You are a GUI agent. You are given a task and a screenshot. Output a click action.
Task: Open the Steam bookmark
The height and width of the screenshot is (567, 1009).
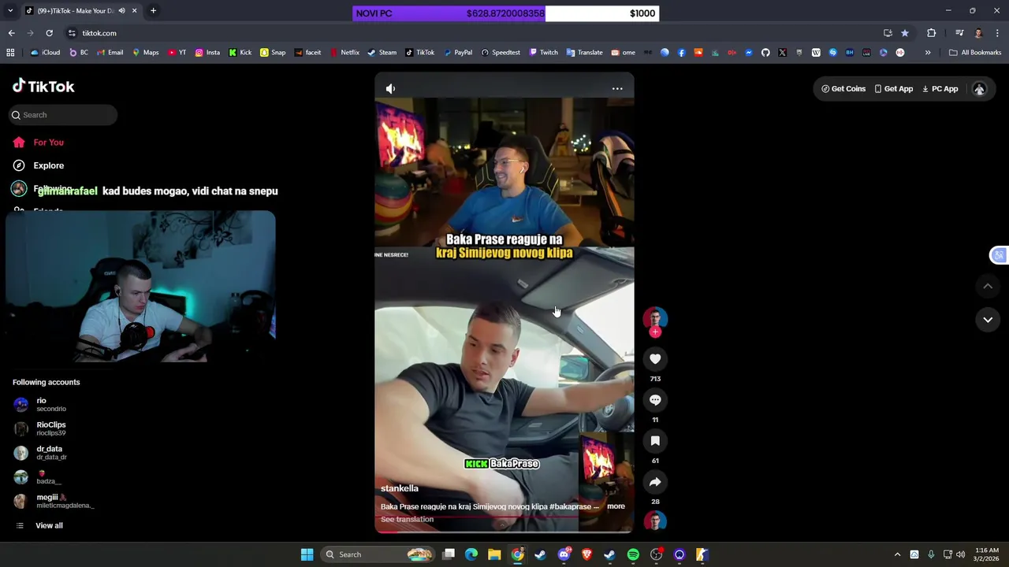click(x=382, y=53)
